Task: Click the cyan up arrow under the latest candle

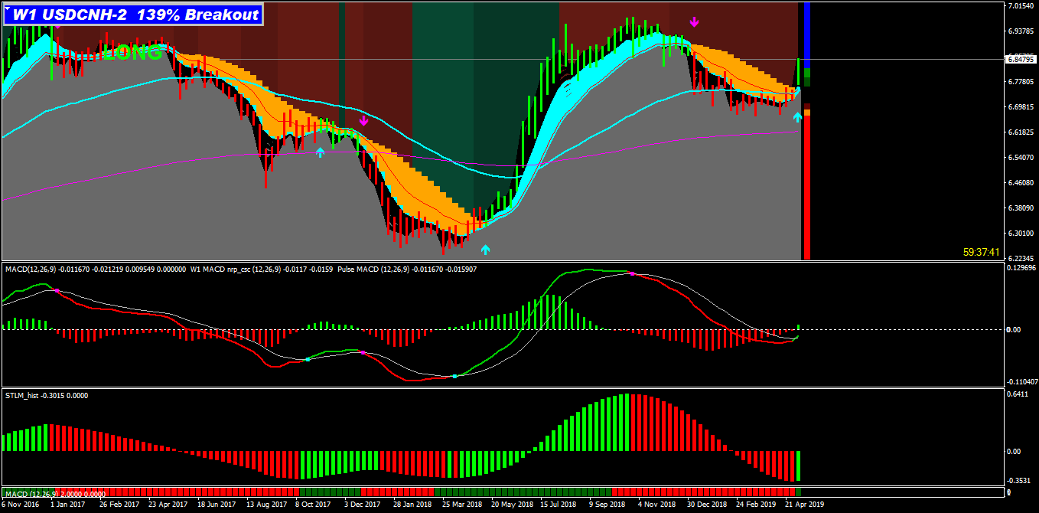Action: point(797,116)
